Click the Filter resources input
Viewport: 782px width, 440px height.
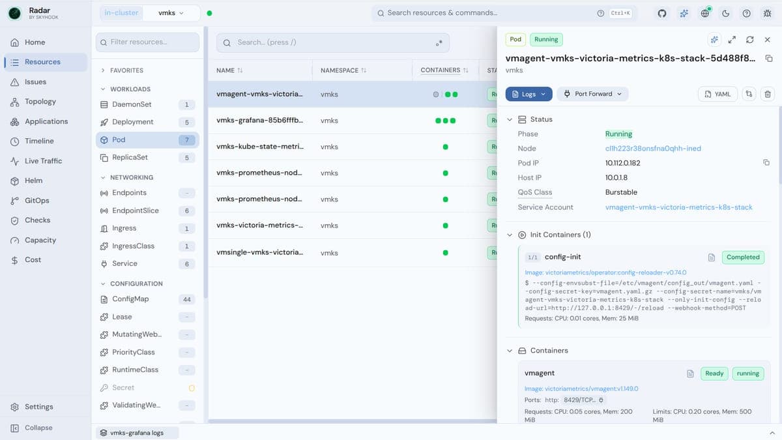pyautogui.click(x=147, y=42)
